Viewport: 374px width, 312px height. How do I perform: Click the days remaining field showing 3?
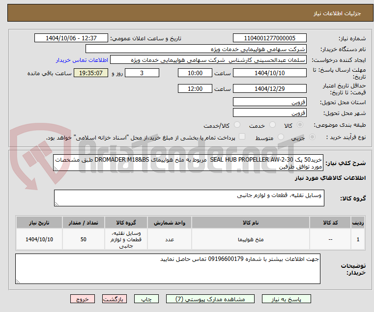142,73
